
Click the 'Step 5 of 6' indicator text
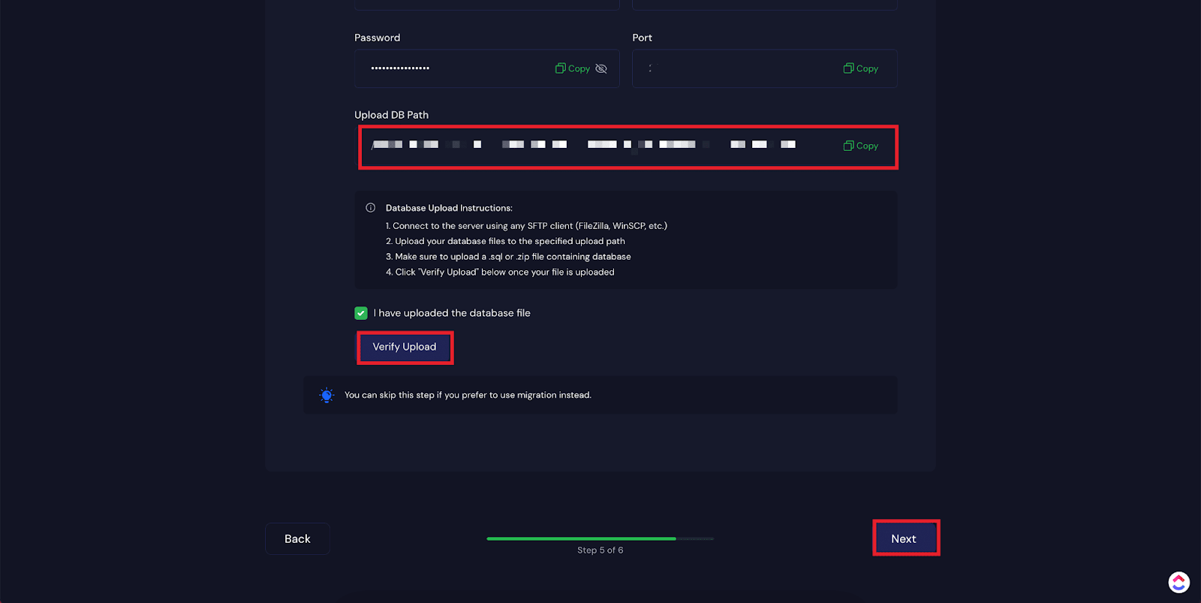[x=600, y=550]
